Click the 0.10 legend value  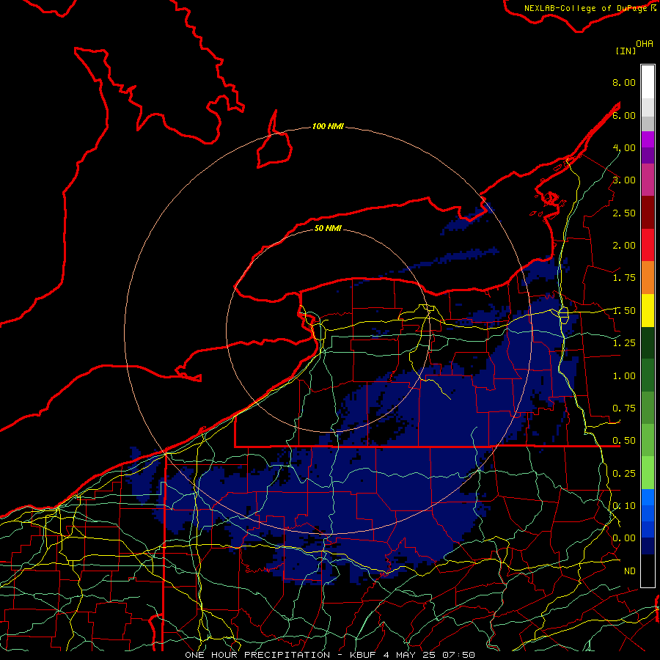624,506
